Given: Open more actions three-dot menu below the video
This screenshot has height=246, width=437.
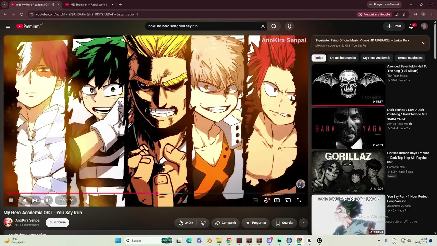Looking at the screenshot, I should click(x=303, y=223).
